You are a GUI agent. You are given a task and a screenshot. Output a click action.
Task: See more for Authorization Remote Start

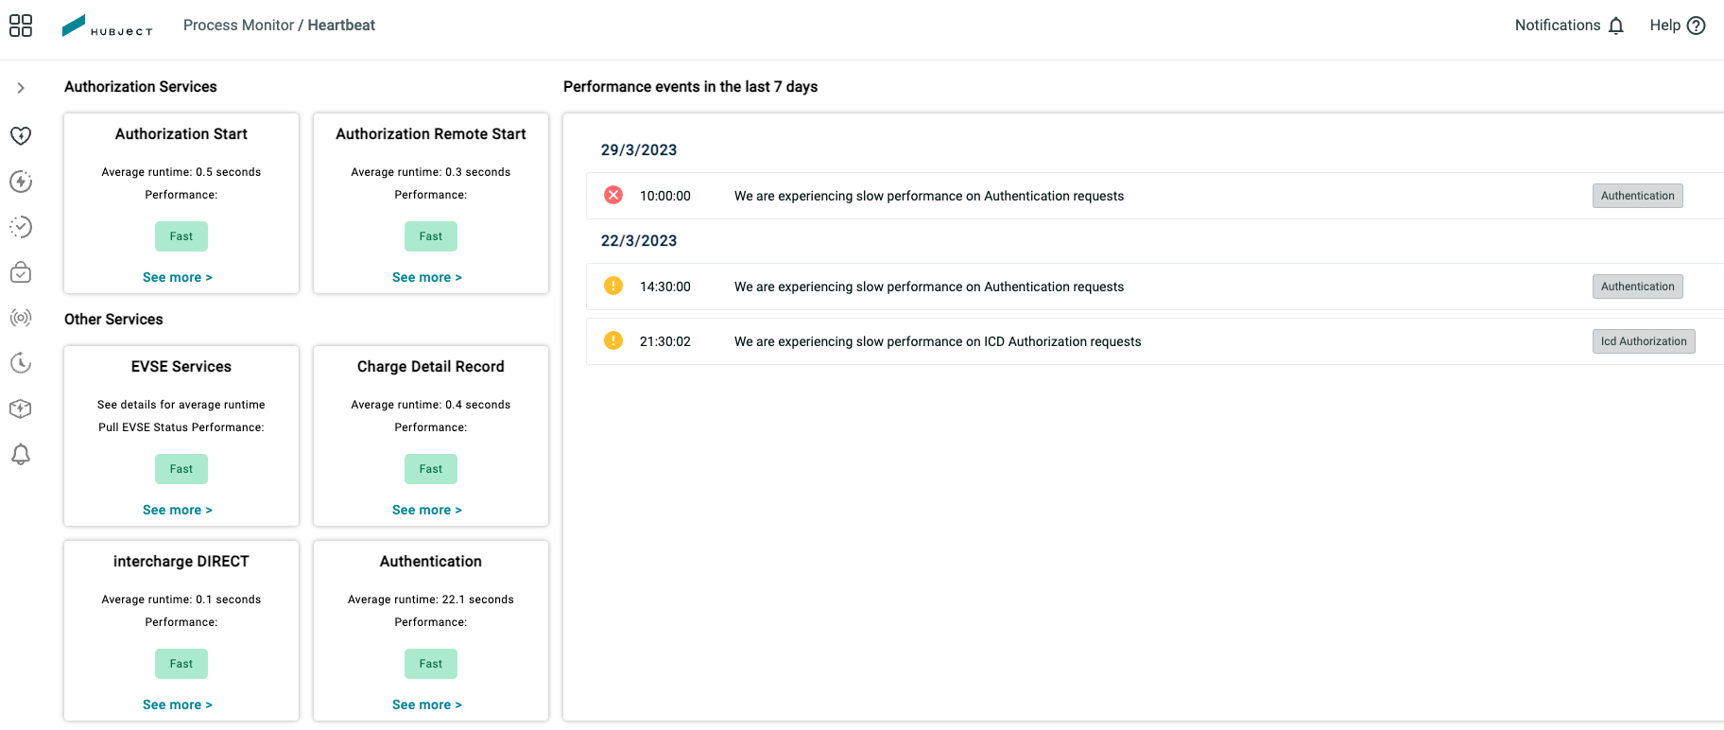tap(427, 277)
